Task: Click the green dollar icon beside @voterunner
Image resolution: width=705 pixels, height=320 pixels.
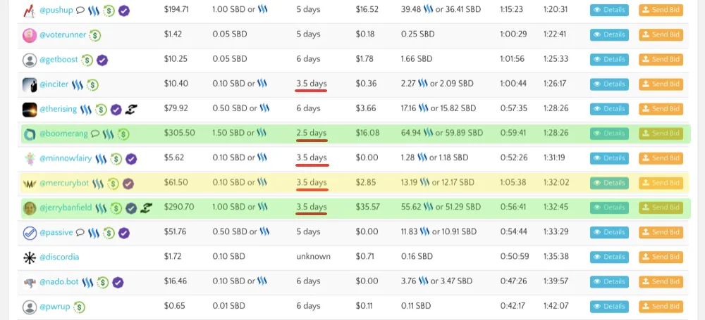Action: [x=94, y=35]
